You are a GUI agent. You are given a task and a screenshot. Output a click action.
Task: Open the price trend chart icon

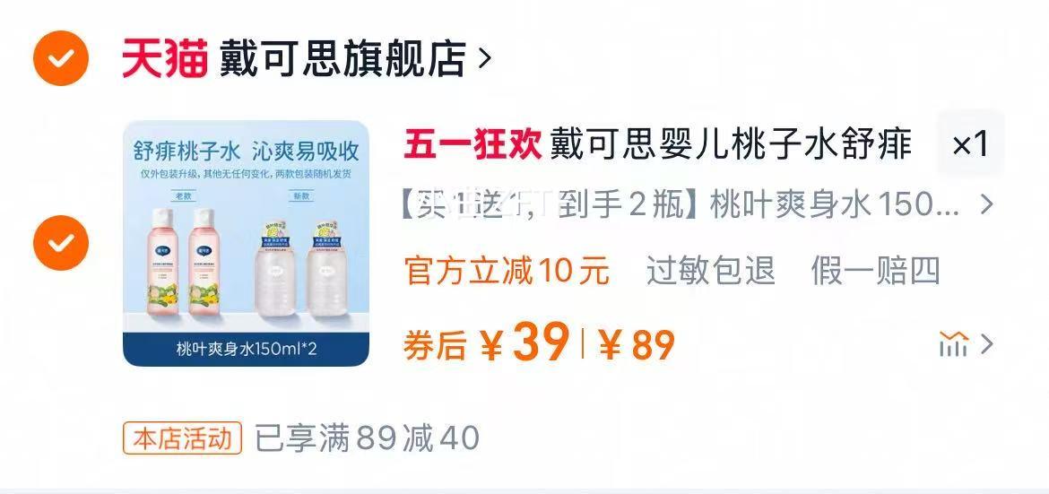click(953, 344)
